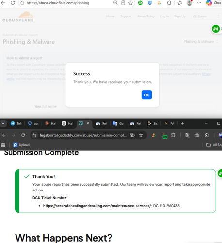The image size is (222, 243).
Task: Click the green floating badge on Cloudflare page
Action: tap(216, 29)
